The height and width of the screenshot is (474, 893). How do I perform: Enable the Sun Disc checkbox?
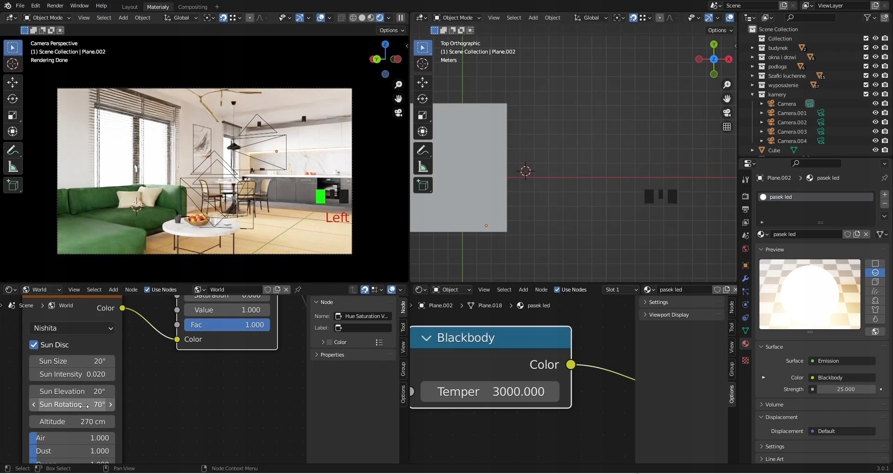click(x=34, y=345)
